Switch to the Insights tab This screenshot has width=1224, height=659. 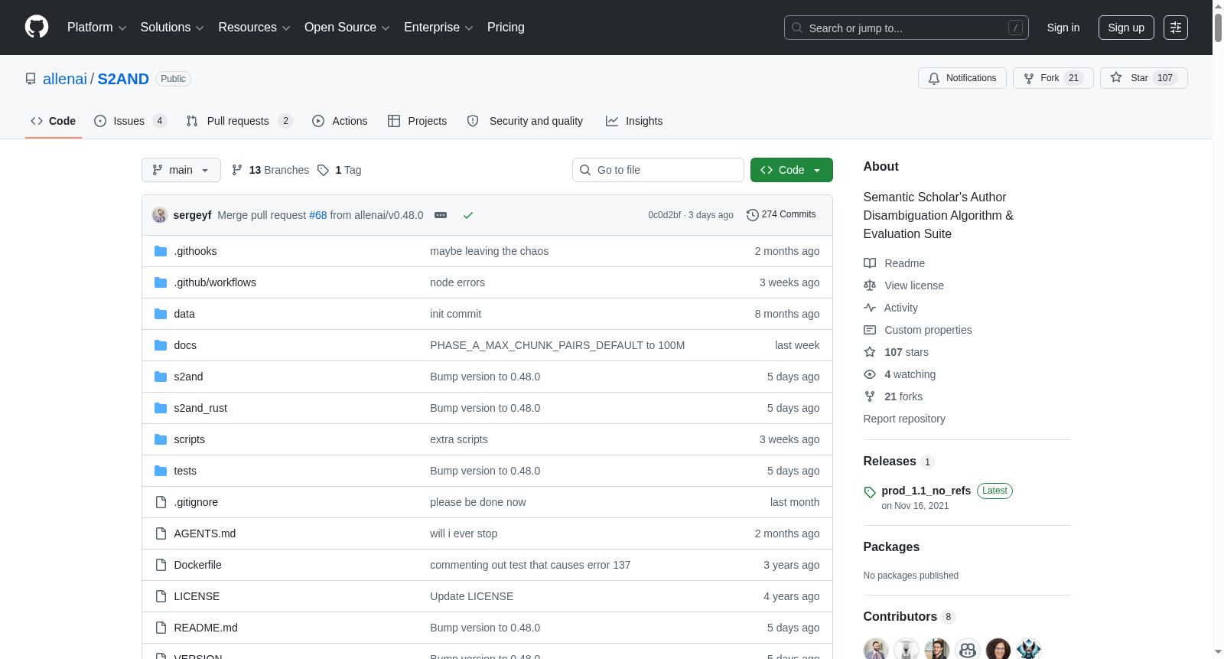(634, 121)
